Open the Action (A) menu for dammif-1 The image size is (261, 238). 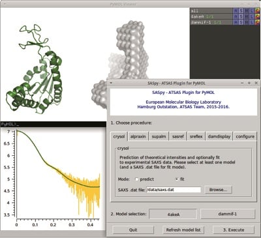tap(236, 22)
